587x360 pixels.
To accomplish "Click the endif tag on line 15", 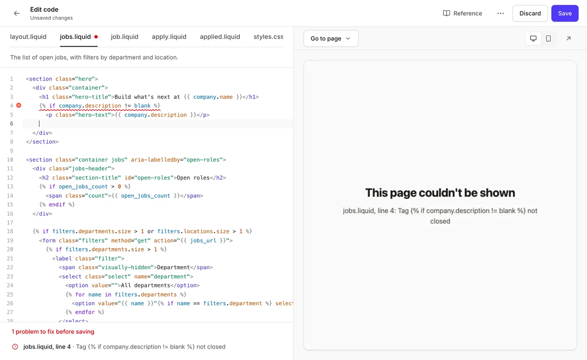I will point(57,205).
